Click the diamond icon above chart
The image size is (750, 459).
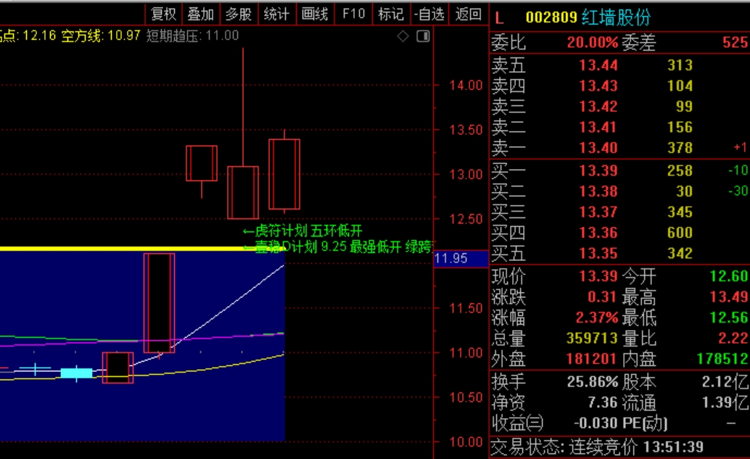[403, 36]
